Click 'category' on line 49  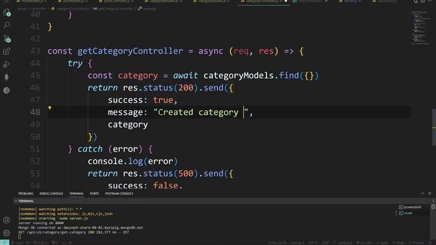(127, 125)
